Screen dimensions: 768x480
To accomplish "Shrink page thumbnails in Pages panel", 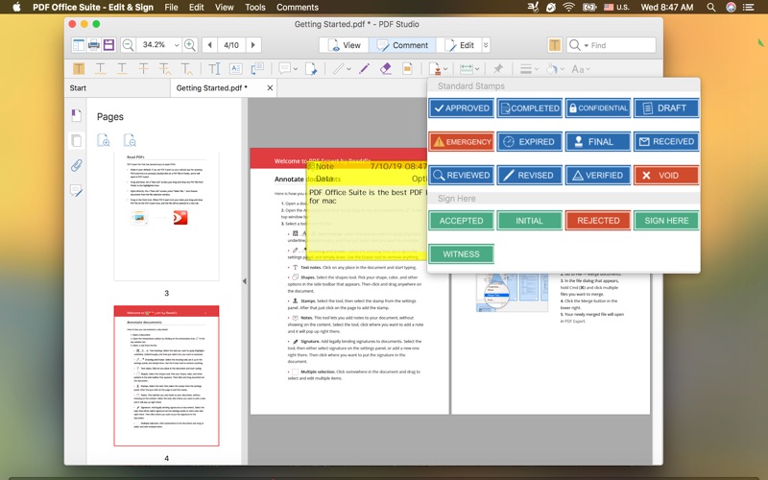I will tap(130, 140).
